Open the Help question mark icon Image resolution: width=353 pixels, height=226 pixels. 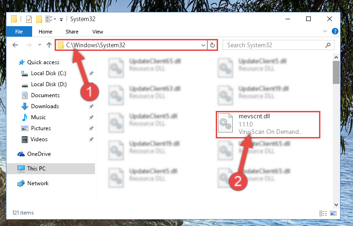[x=335, y=31]
